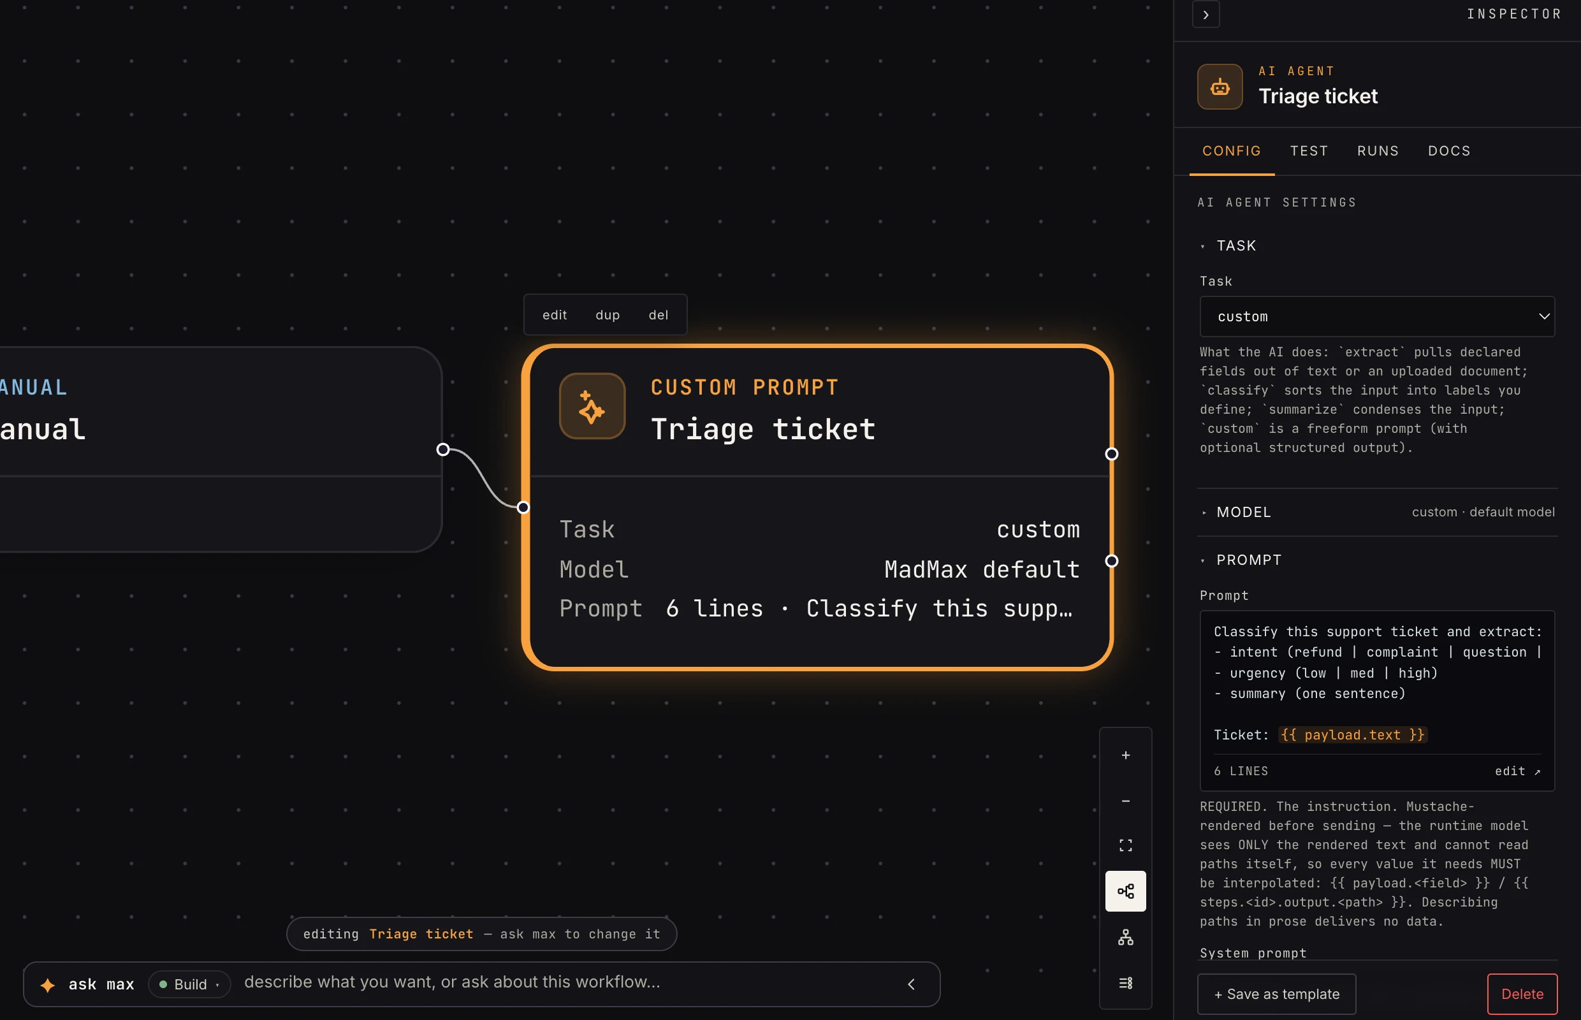Screen dimensions: 1581x1020
Task: Click Save as template button
Action: 1276,994
